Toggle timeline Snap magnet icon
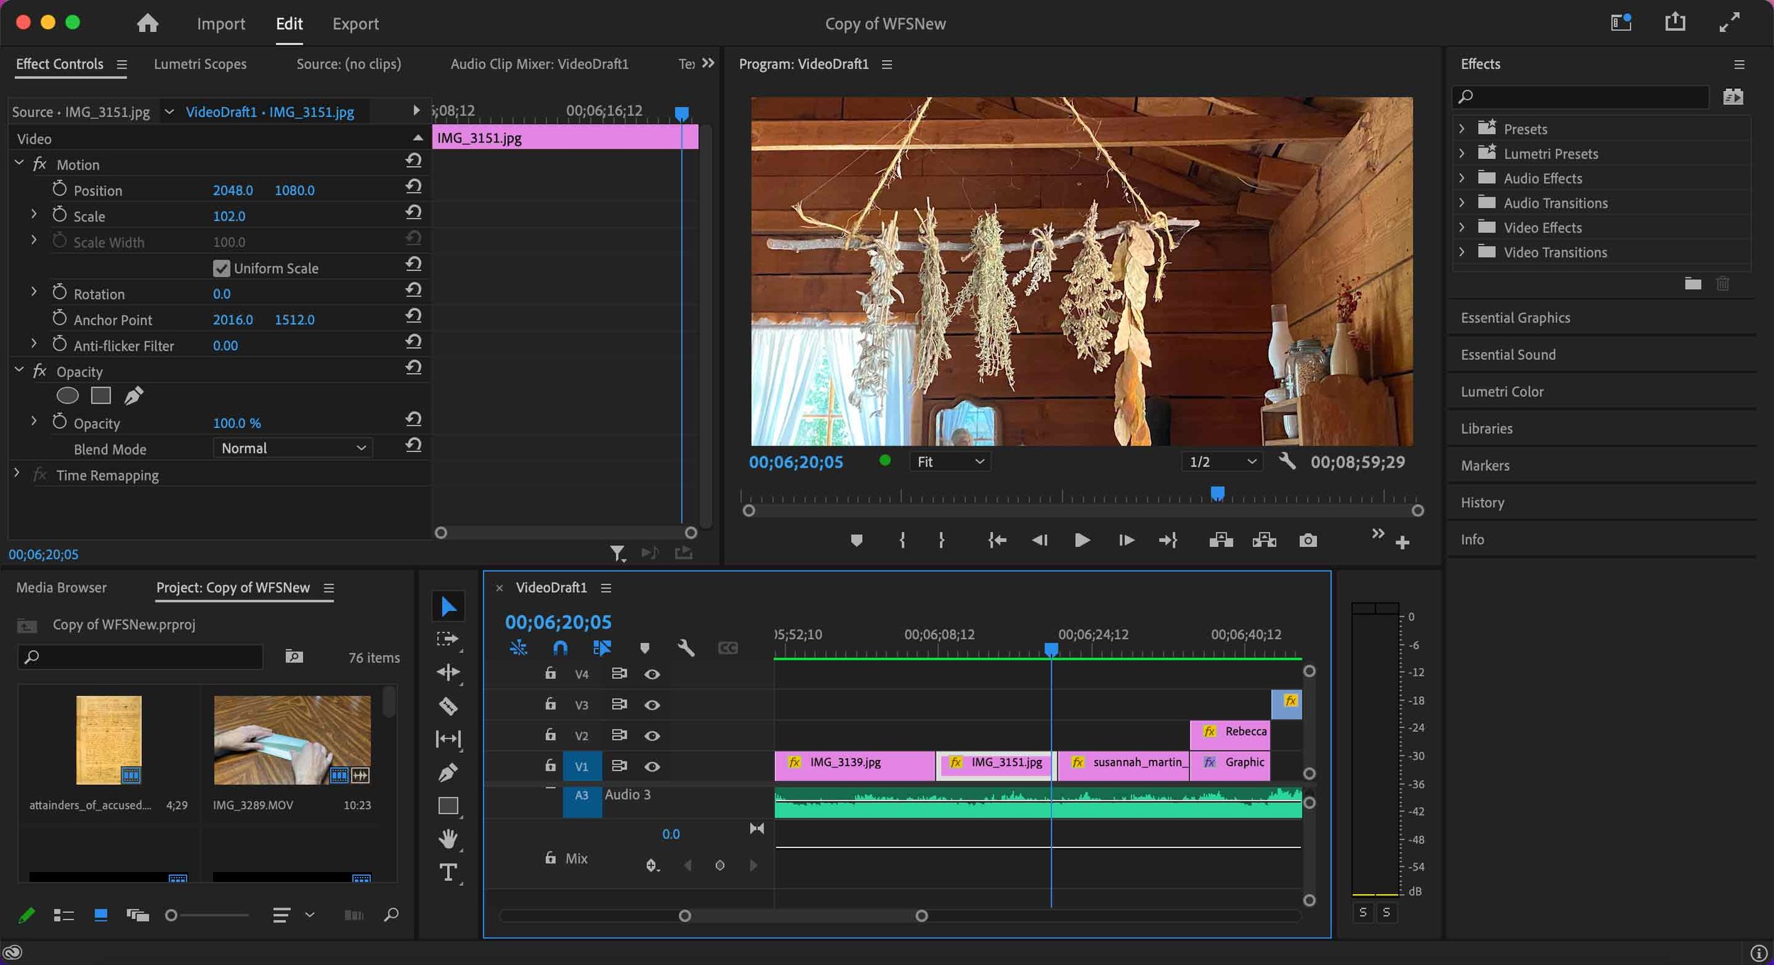 pos(560,648)
